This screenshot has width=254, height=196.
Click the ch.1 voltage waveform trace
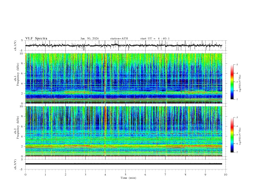pos(123,45)
